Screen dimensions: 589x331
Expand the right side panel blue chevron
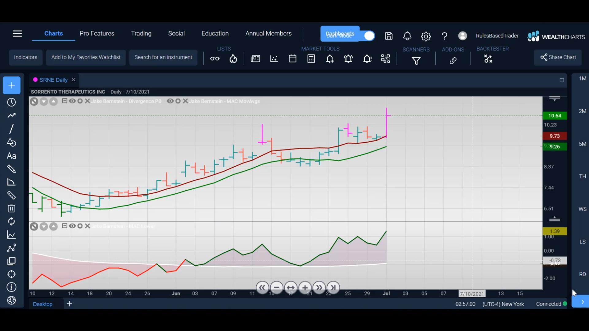pos(582,302)
